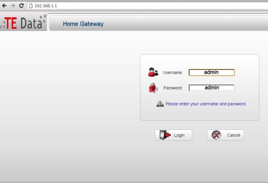Click the warning triangle icon
This screenshot has height=183, width=268.
click(160, 104)
